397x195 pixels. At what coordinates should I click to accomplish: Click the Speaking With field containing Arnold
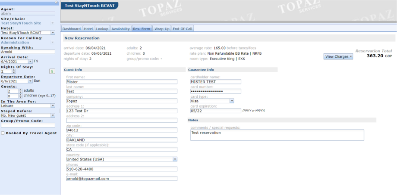pyautogui.click(x=28, y=52)
